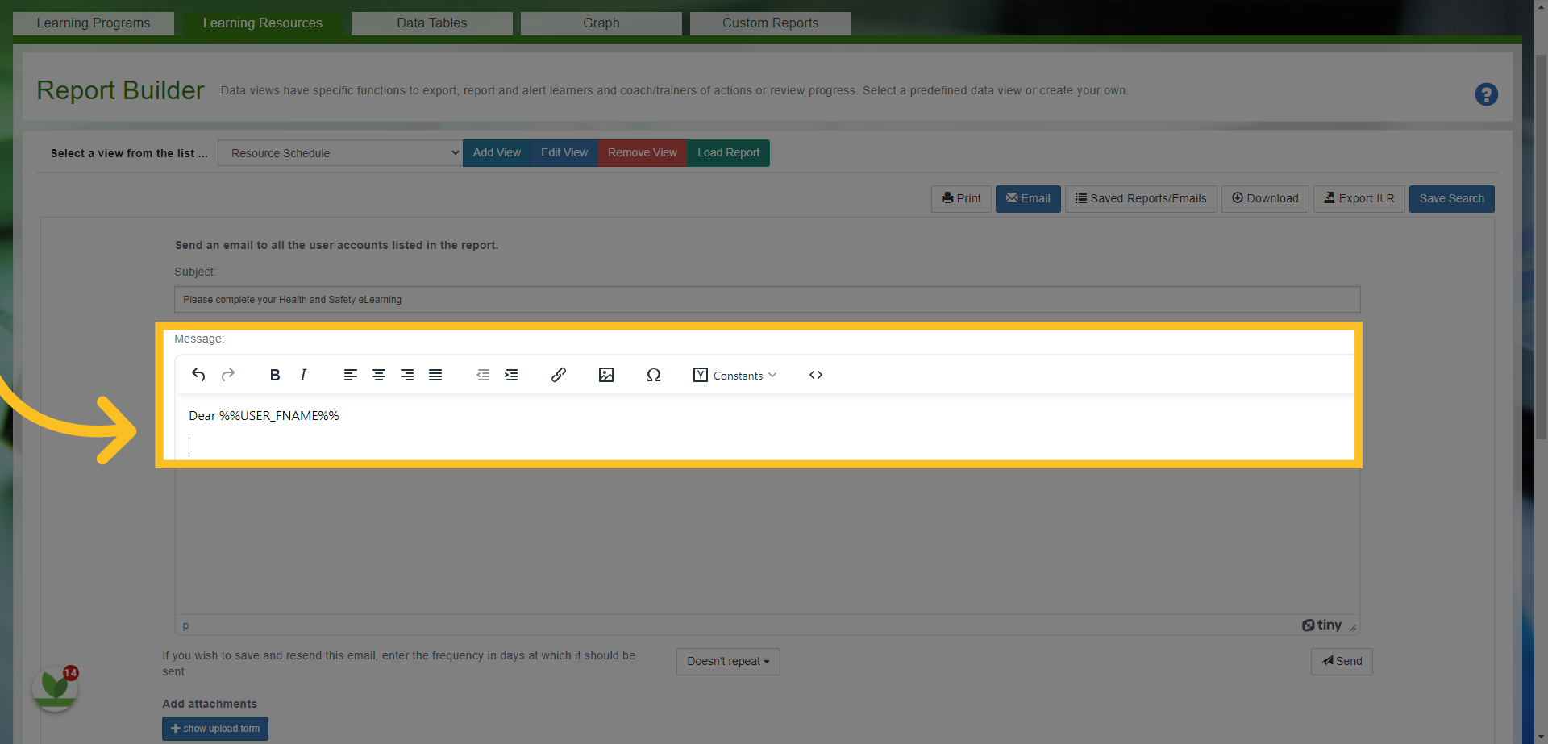Open the Resource Schedule view selector
The width and height of the screenshot is (1548, 744).
(340, 153)
